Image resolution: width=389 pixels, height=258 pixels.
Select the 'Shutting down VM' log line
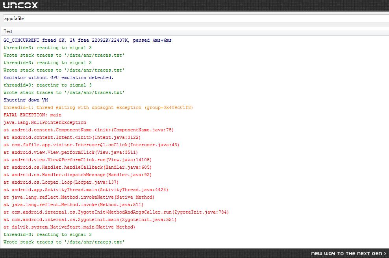(x=26, y=100)
